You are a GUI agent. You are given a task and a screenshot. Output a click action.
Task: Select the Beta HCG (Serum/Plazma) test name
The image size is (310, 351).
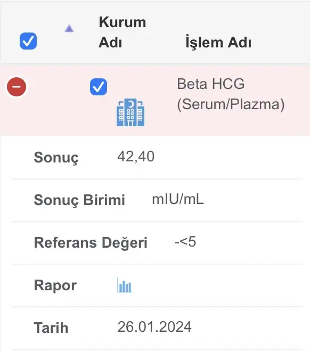(x=231, y=94)
